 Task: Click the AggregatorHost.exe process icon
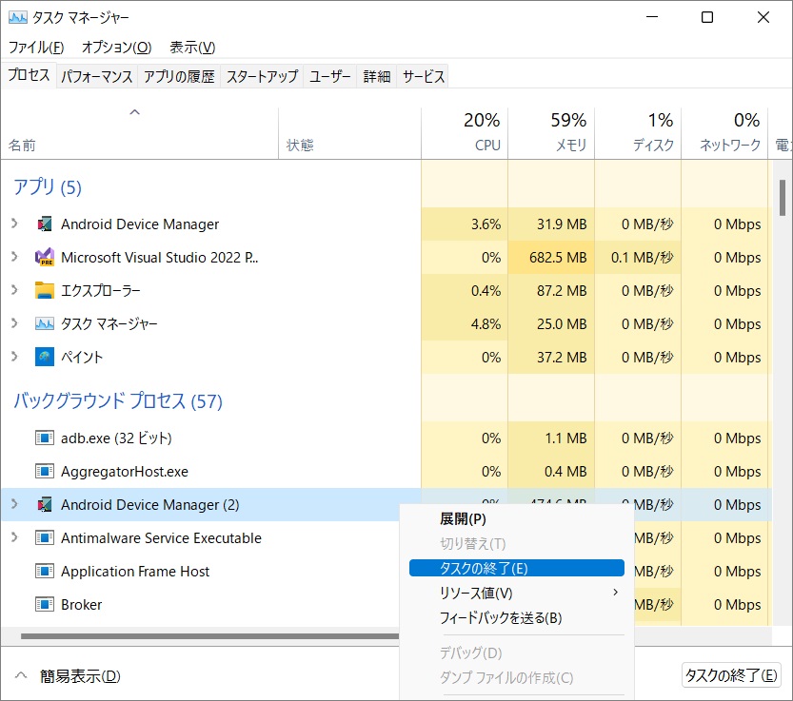45,471
